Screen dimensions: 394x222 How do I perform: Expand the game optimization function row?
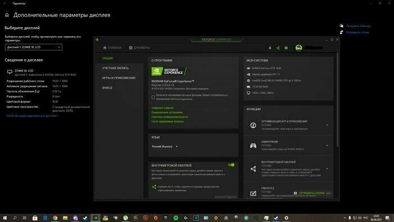click(327, 125)
